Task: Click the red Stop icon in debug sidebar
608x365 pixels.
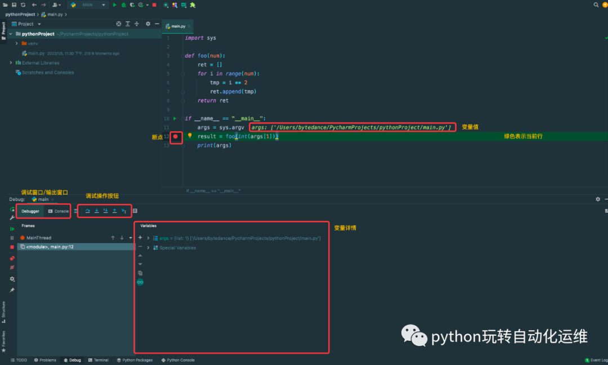Action: coord(12,247)
